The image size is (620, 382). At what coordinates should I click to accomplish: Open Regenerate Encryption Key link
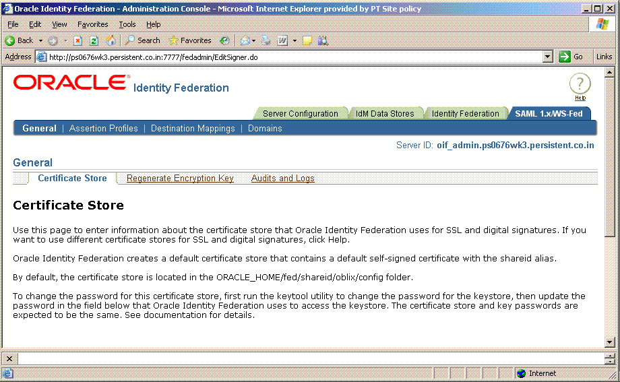180,179
